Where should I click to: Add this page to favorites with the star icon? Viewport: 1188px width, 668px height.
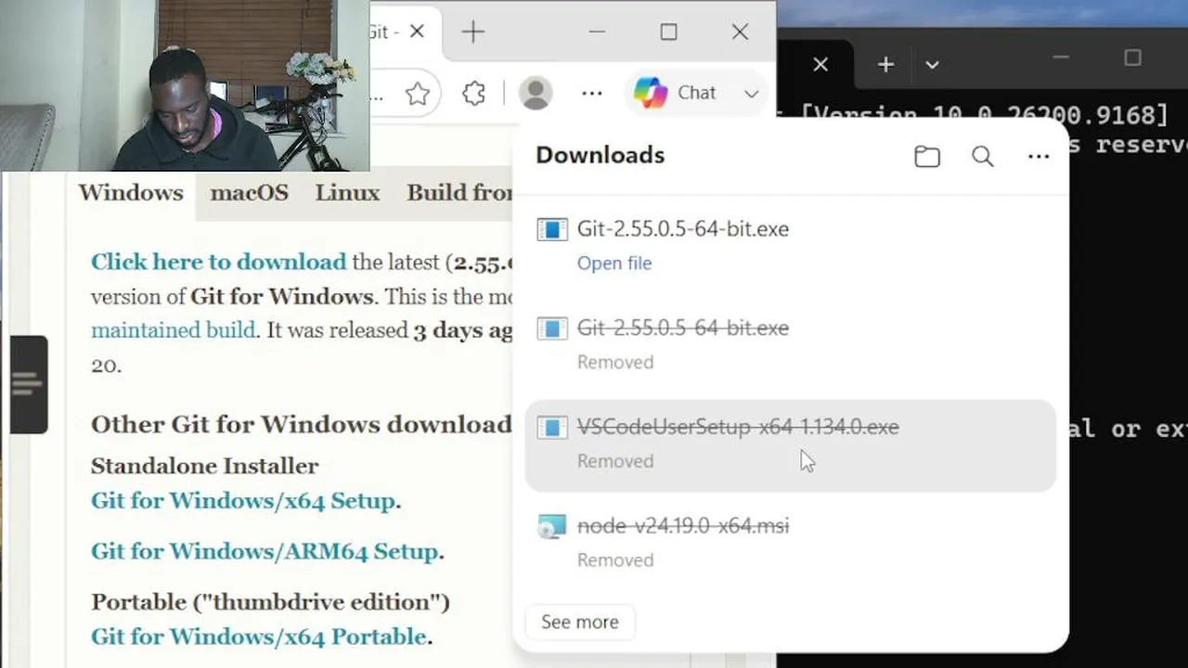pyautogui.click(x=418, y=93)
